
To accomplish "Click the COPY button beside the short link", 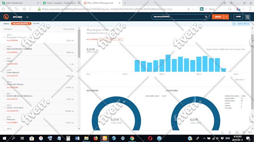I will tap(103, 39).
